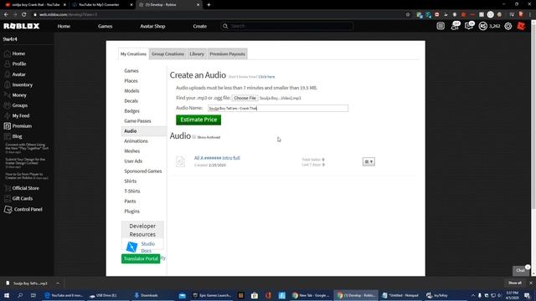Click the Audio Name input field
The image size is (536, 301).
point(278,108)
